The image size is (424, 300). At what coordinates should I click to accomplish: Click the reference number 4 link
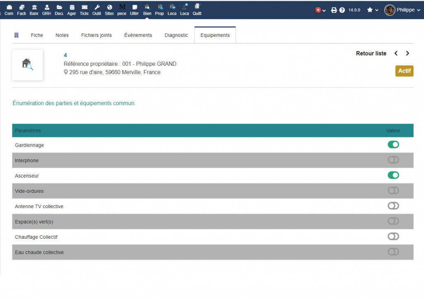point(65,55)
